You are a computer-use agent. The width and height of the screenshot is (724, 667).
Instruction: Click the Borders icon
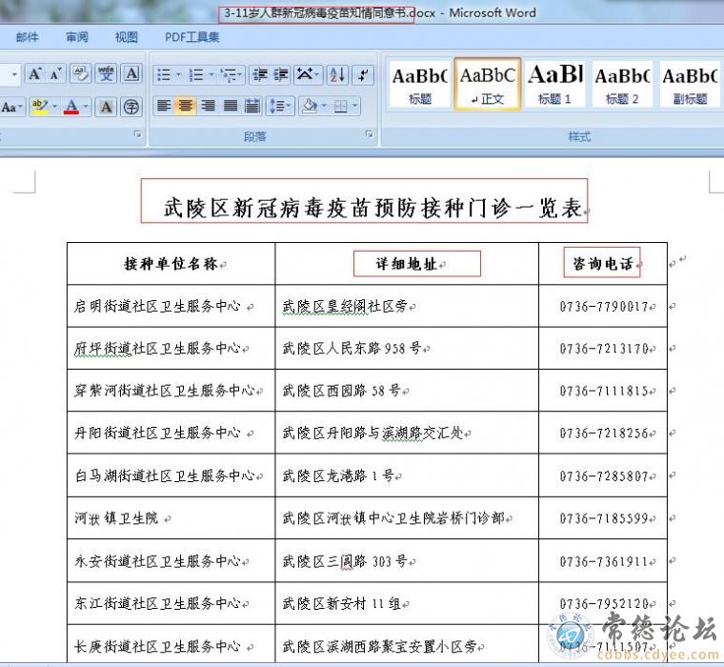coord(340,106)
